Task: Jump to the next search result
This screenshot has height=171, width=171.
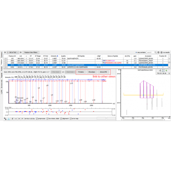Action: (162, 53)
